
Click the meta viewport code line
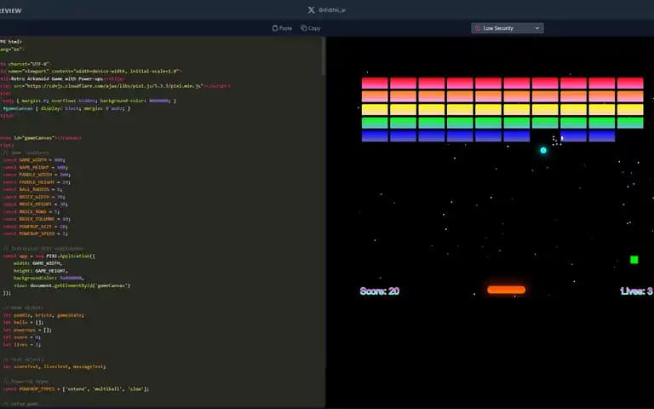pyautogui.click(x=89, y=71)
